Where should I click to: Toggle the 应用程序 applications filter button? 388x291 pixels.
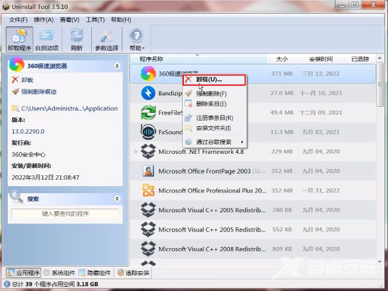[23, 273]
